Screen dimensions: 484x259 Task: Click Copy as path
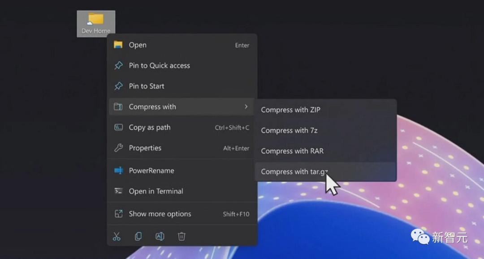[x=150, y=127]
